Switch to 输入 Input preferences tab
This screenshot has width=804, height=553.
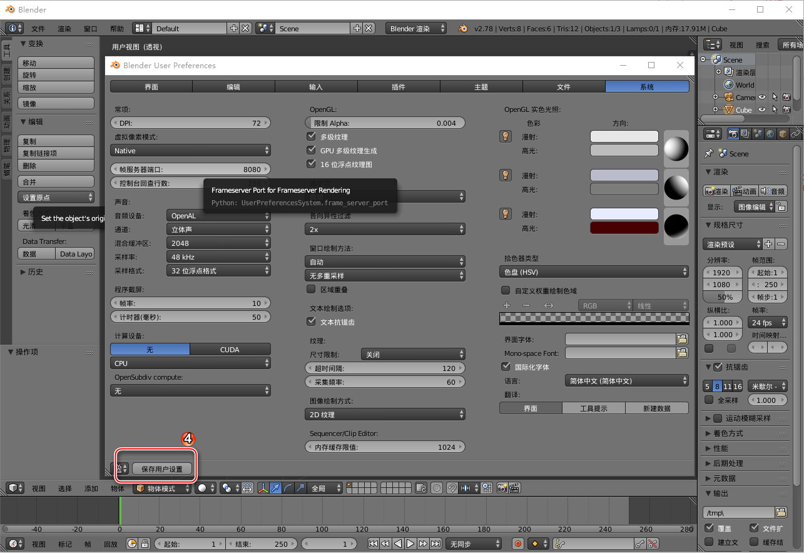[316, 87]
